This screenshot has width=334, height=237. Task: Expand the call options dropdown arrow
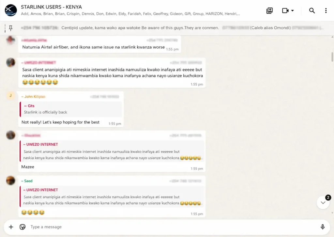293,10
